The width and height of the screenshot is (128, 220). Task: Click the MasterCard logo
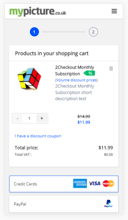(x=108, y=184)
